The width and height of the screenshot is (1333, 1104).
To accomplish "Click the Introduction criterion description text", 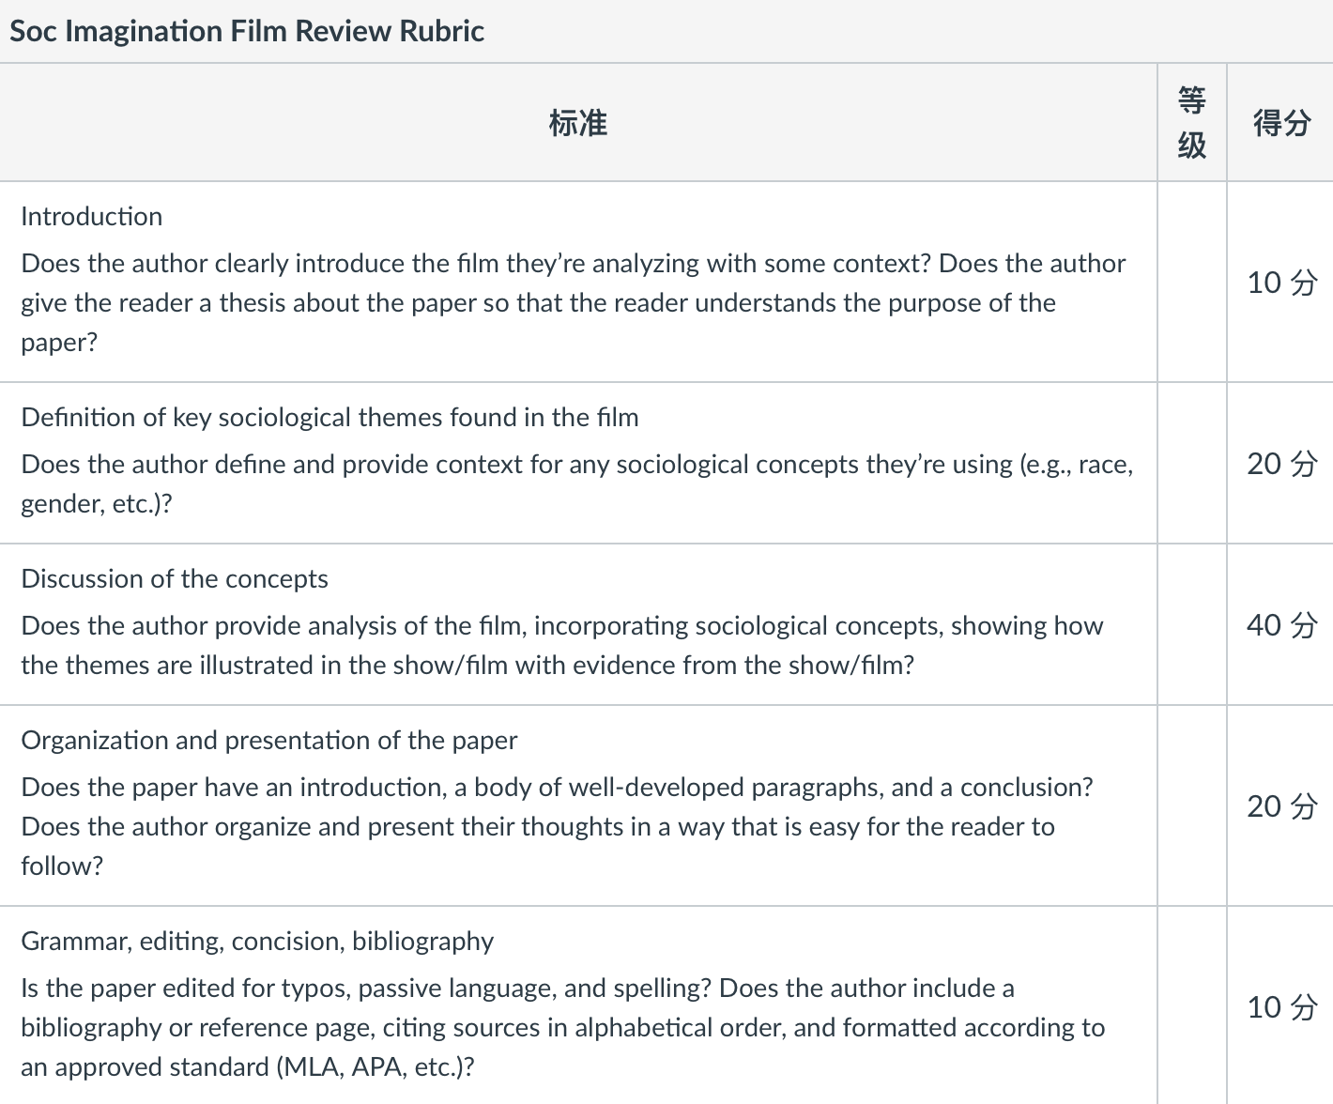I will tap(574, 302).
